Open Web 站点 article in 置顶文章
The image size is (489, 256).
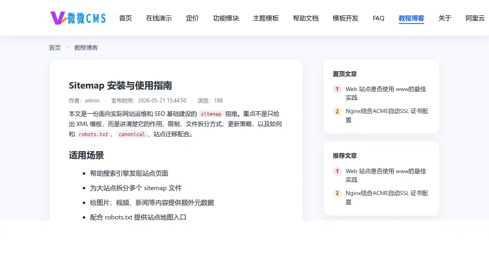[x=386, y=93]
